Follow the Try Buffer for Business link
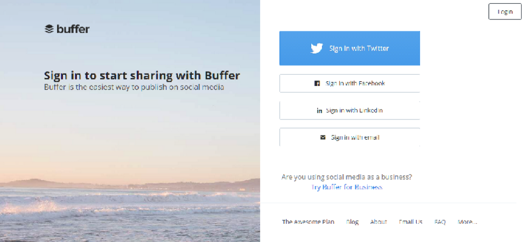This screenshot has height=242, width=525. [x=347, y=187]
